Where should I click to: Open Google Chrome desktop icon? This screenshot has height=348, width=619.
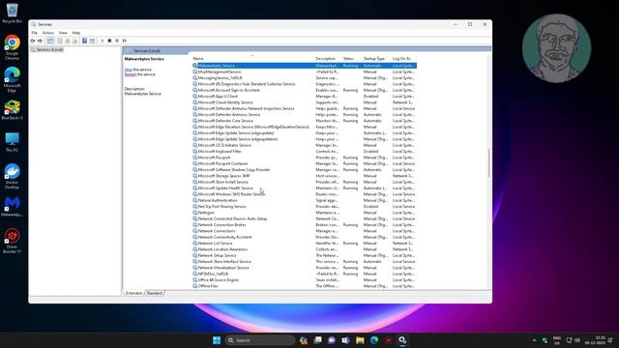(12, 47)
